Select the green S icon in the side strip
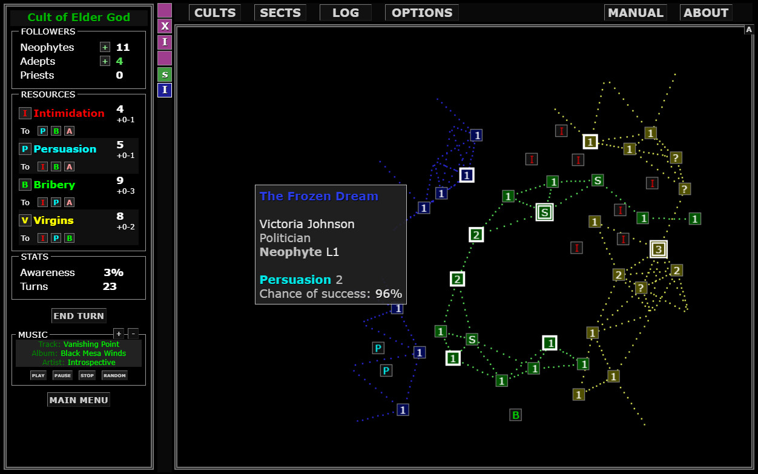Viewport: 758px width, 474px height. tap(164, 74)
